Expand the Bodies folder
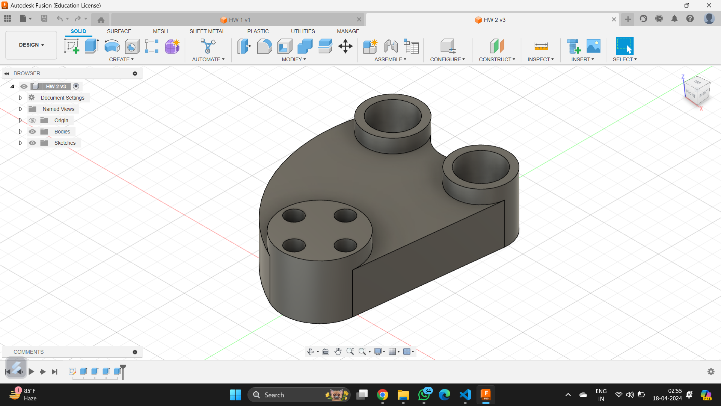This screenshot has width=721, height=406. coord(21,132)
